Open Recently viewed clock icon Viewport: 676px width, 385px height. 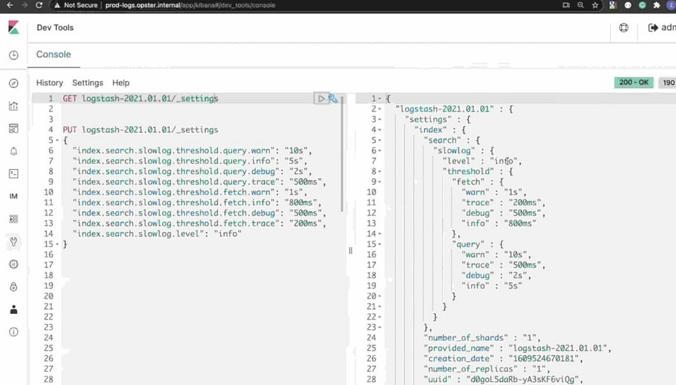13,55
